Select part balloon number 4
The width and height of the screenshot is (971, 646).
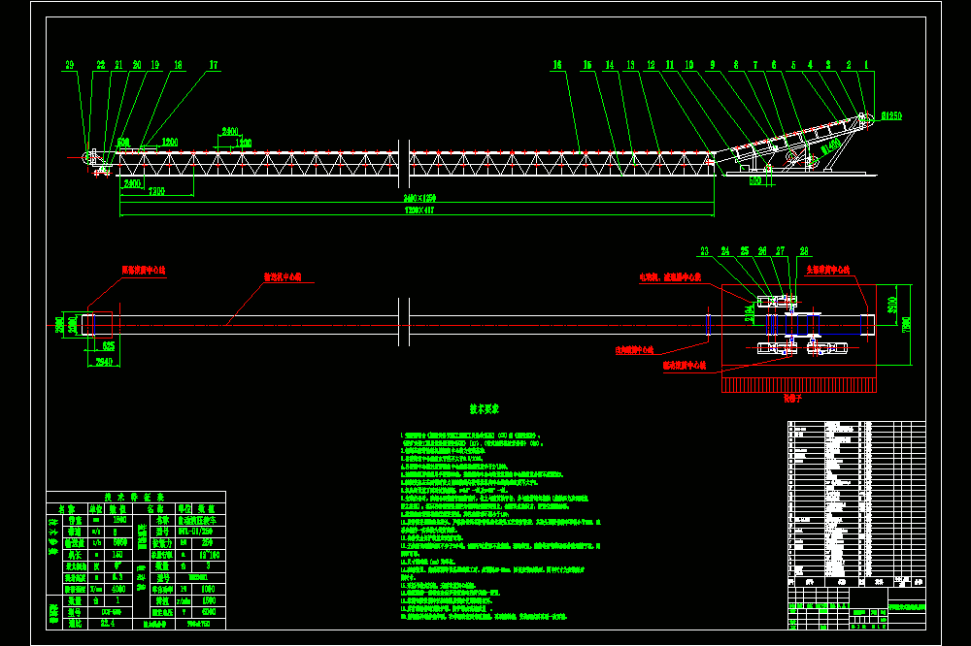pyautogui.click(x=810, y=65)
